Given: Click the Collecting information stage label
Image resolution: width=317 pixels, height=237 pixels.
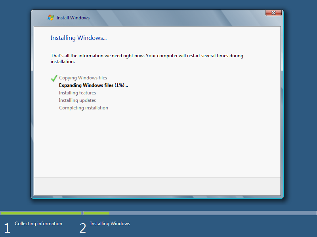Looking at the screenshot, I should tap(38, 224).
